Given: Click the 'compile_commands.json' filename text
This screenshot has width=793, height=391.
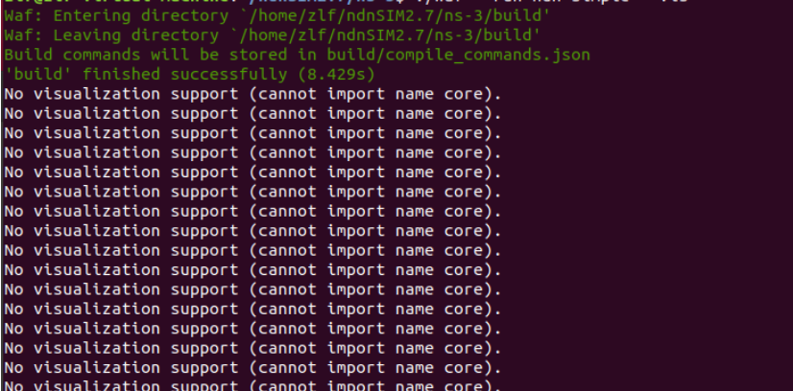Looking at the screenshot, I should click(x=488, y=55).
